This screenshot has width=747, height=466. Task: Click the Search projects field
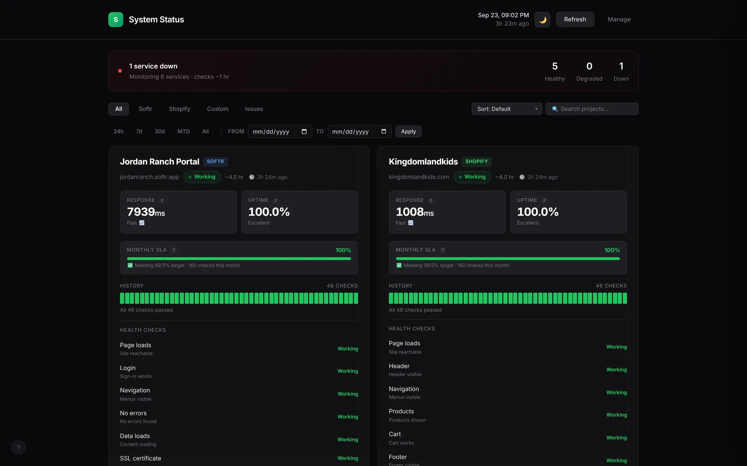tap(592, 109)
